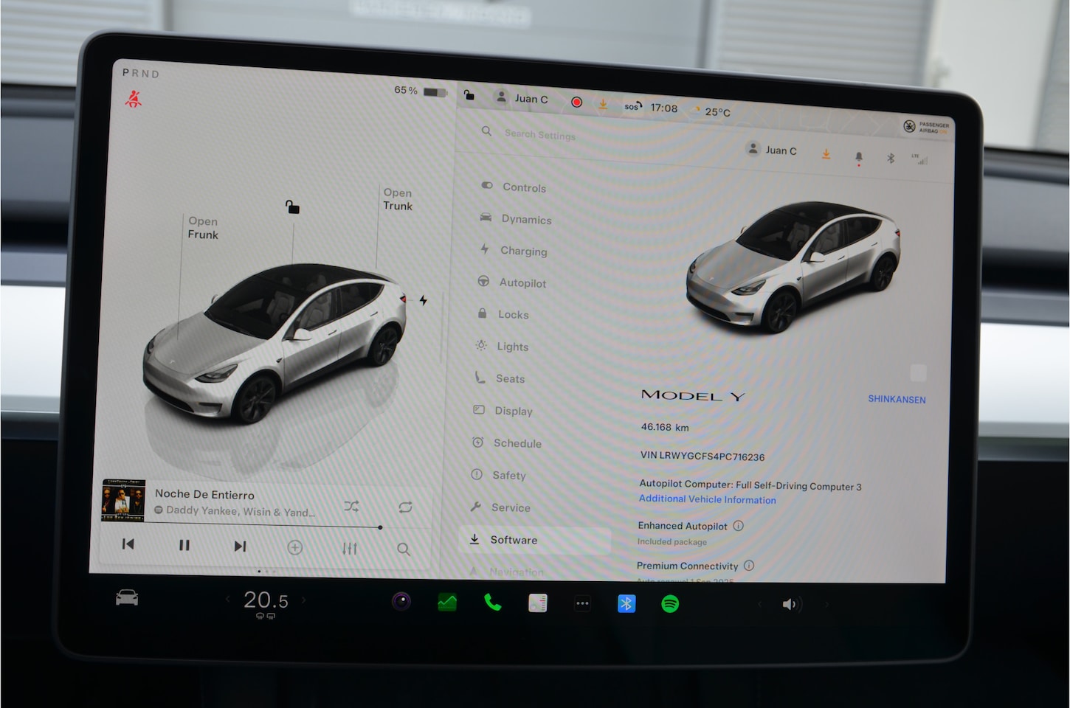Image resolution: width=1070 pixels, height=708 pixels.
Task: Open the Charging settings menu
Action: point(523,251)
